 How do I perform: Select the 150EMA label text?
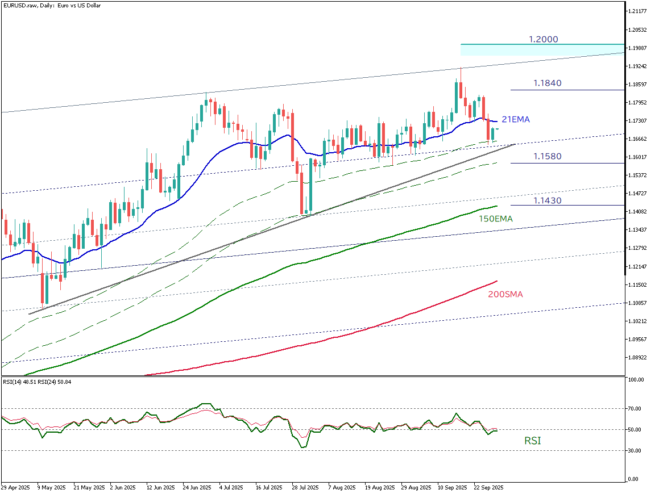(x=495, y=218)
